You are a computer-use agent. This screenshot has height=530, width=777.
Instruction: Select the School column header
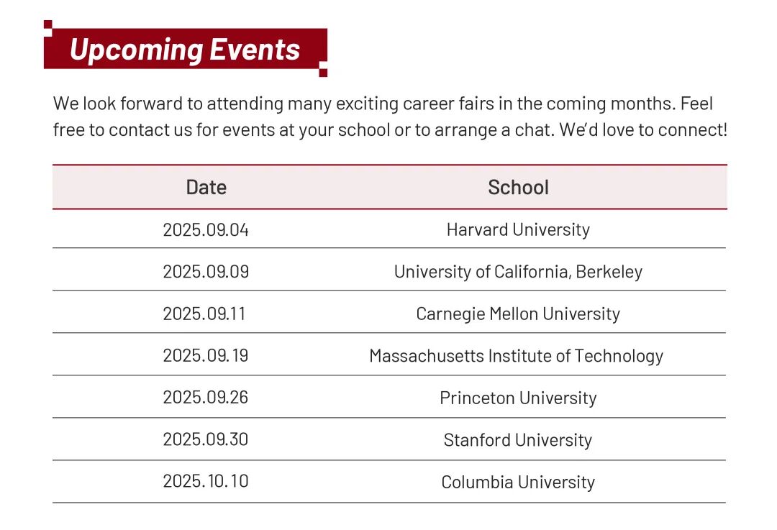[x=518, y=187]
